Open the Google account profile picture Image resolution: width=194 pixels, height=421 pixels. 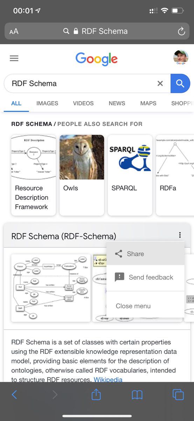pyautogui.click(x=181, y=58)
